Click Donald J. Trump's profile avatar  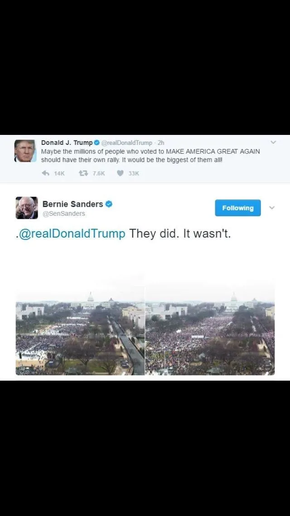coord(25,151)
